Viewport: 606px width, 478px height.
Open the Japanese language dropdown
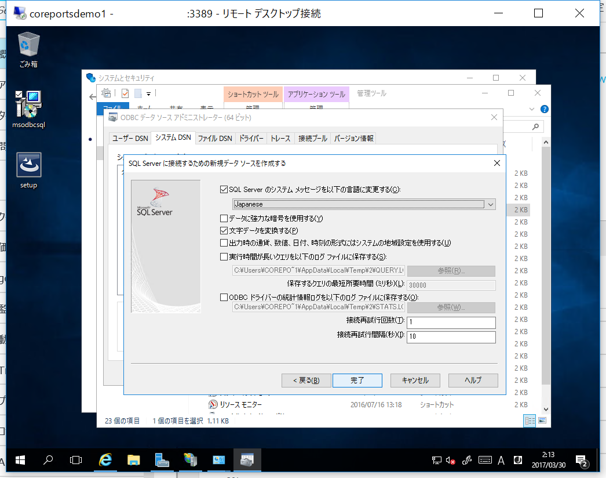[x=364, y=204]
